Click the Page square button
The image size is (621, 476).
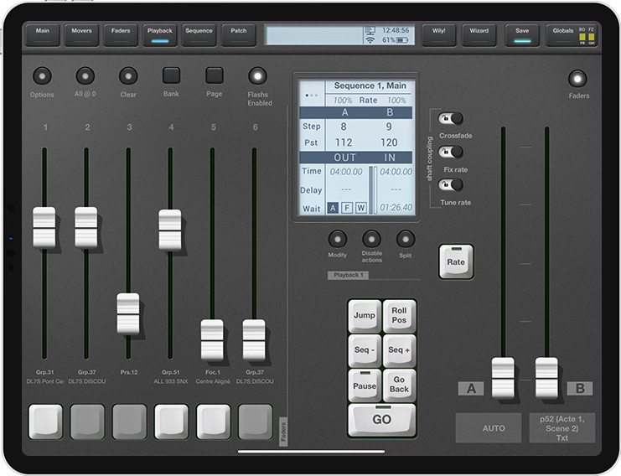pyautogui.click(x=215, y=75)
